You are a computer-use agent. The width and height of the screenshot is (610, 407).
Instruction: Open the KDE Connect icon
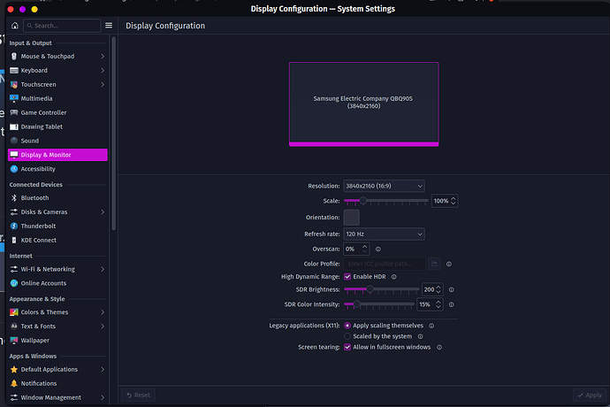[14, 241]
